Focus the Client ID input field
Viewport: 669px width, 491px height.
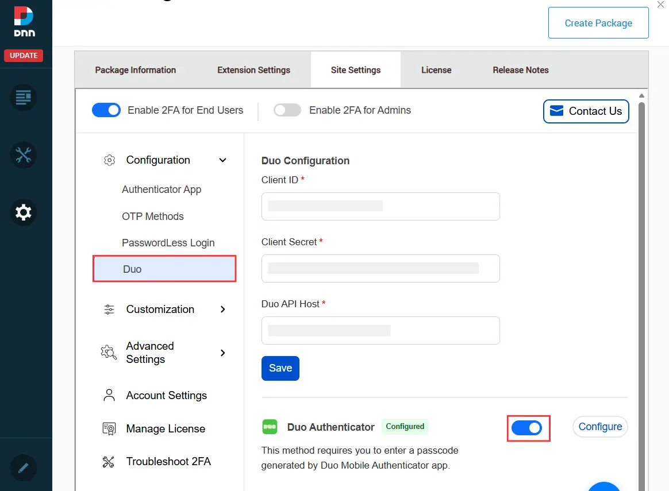[380, 206]
